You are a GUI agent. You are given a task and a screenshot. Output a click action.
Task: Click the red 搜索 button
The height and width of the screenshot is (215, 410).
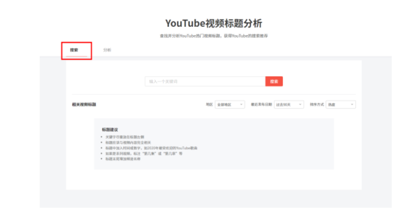(x=274, y=81)
